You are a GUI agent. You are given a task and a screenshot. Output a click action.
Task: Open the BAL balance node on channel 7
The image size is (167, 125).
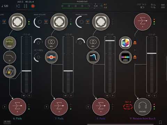click(x=51, y=43)
